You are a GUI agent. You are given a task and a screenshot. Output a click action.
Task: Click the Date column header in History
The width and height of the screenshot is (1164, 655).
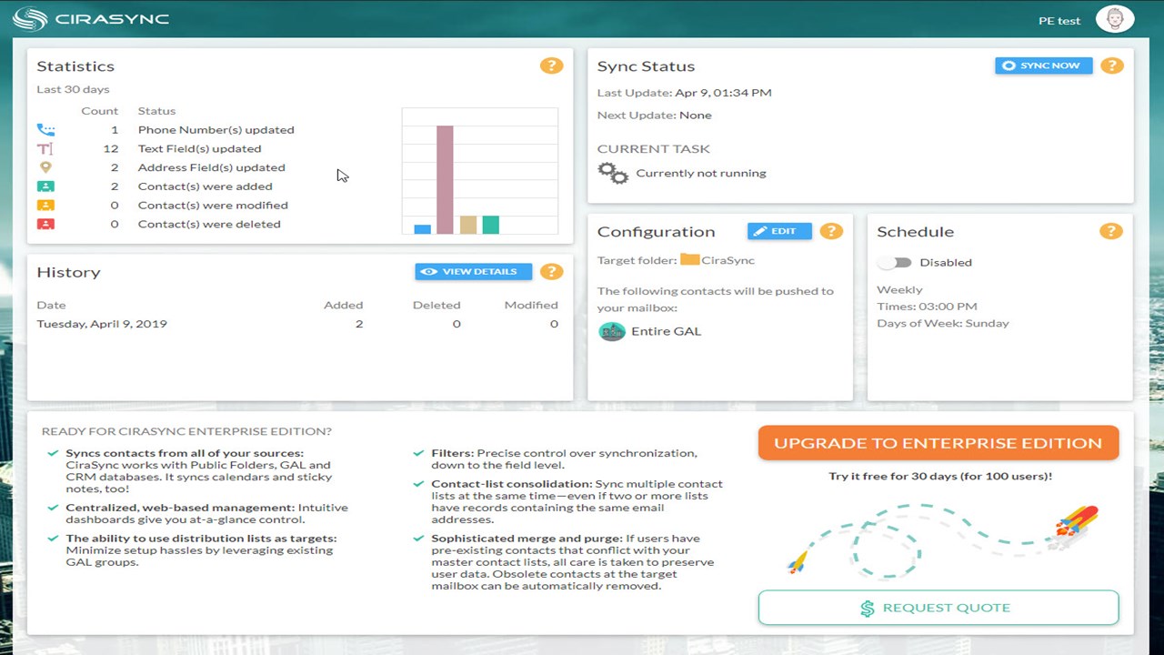51,305
